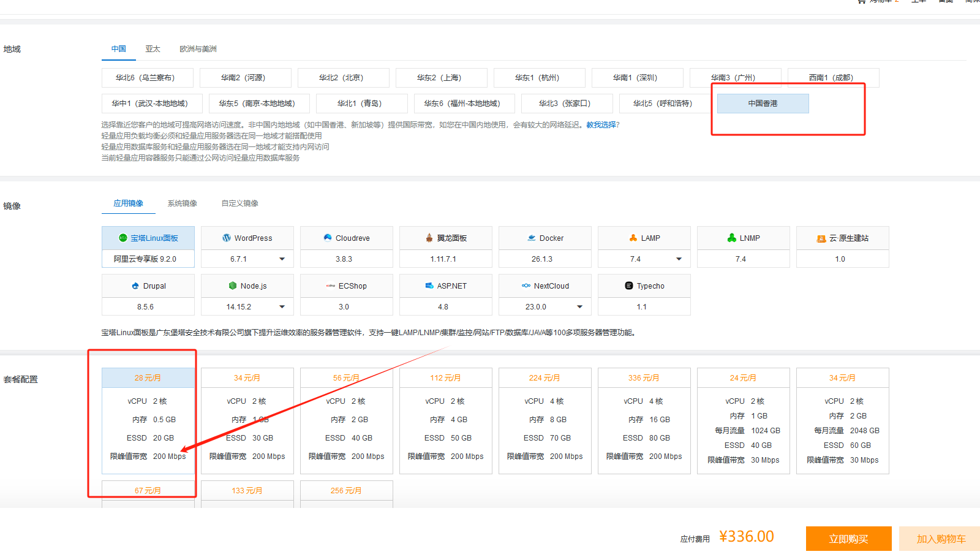Select the Docker whale icon
The image size is (980, 557).
[532, 238]
